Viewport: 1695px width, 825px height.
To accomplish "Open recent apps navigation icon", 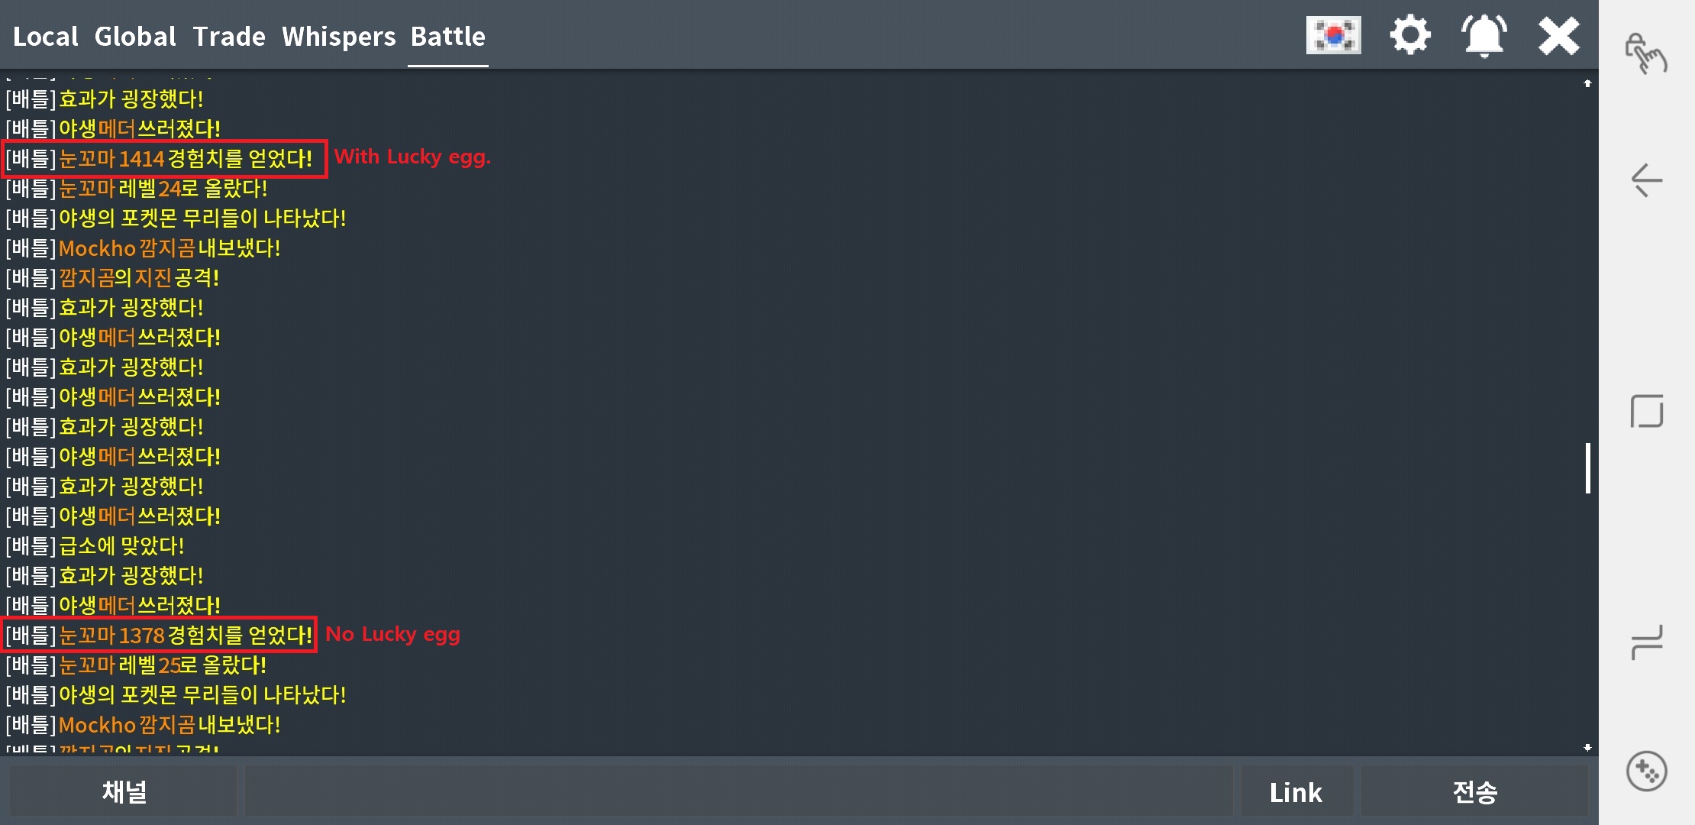I will (1647, 640).
